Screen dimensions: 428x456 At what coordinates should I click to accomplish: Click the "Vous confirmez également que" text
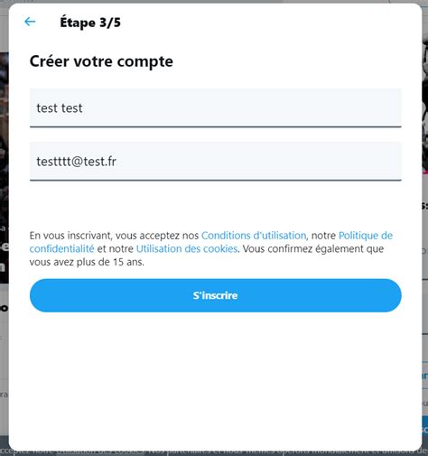pyautogui.click(x=313, y=248)
